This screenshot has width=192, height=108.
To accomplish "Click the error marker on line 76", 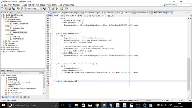I will [x=48, y=83].
